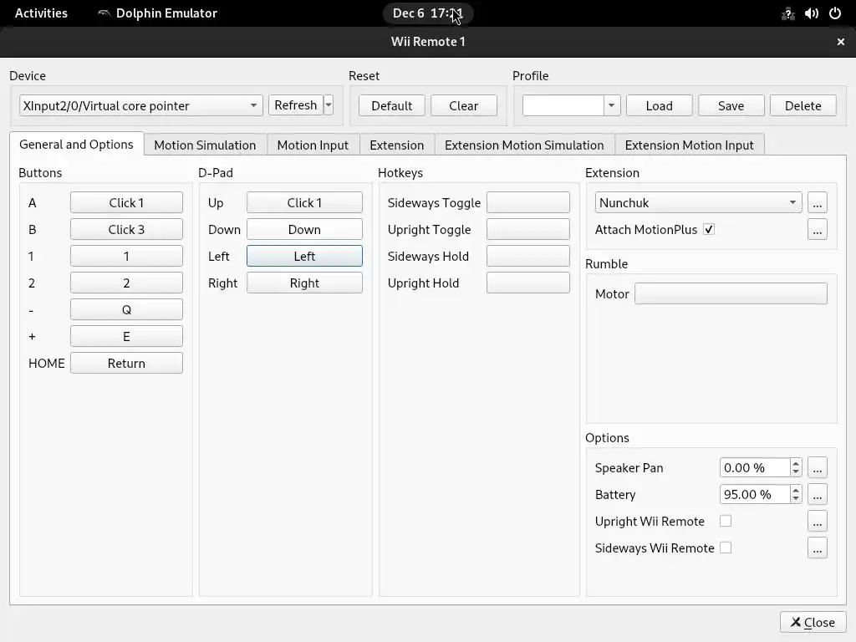This screenshot has width=856, height=642.
Task: Open the Nunchuk extension dropdown
Action: (698, 202)
